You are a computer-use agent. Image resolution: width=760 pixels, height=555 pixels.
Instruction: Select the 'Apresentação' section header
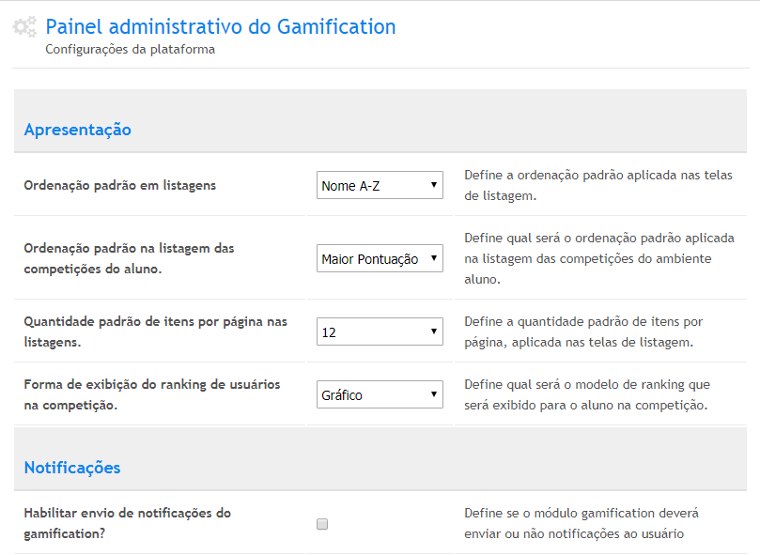point(77,130)
